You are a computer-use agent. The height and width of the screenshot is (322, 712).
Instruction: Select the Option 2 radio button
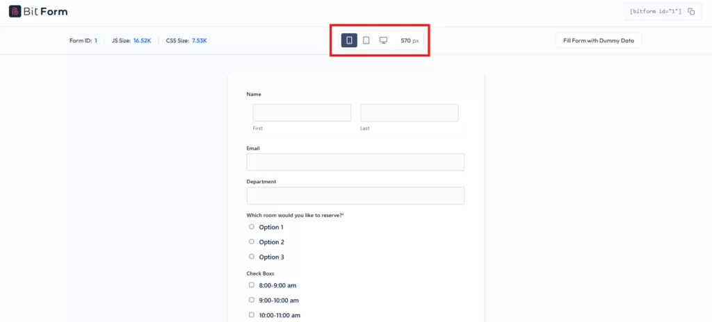click(252, 241)
